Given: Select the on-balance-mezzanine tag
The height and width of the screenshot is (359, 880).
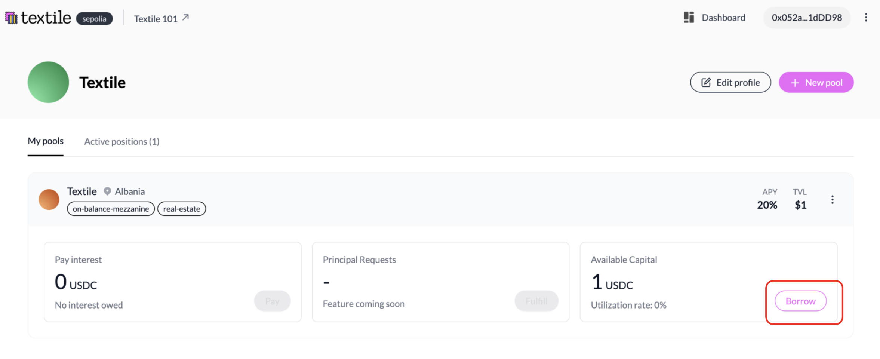Looking at the screenshot, I should (111, 209).
